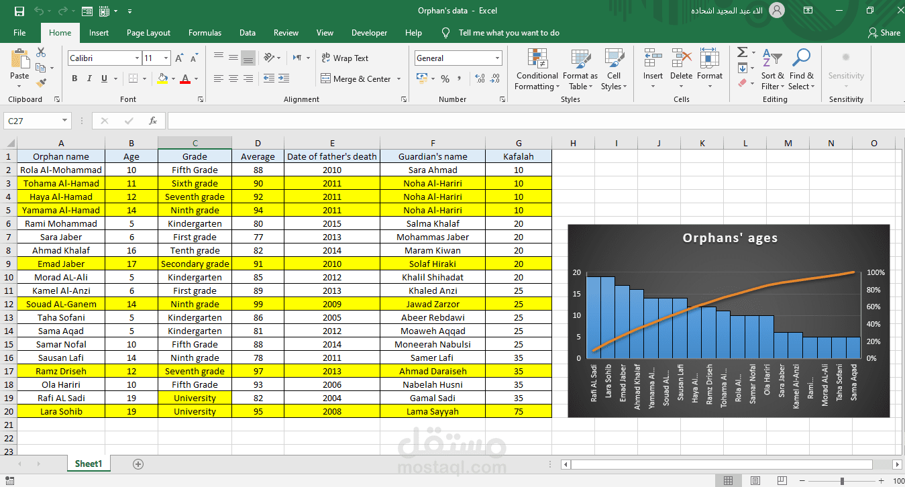Viewport: 905px width, 487px height.
Task: Click the Save icon in title bar
Action: pos(19,11)
